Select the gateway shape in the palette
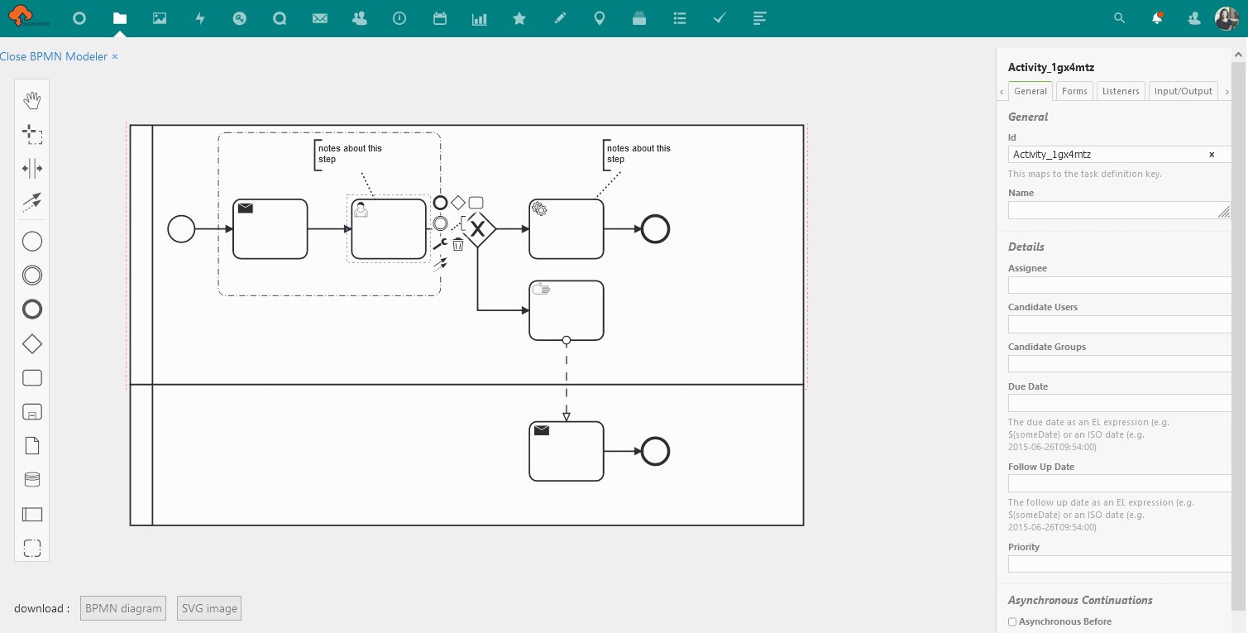1248x633 pixels. [31, 343]
